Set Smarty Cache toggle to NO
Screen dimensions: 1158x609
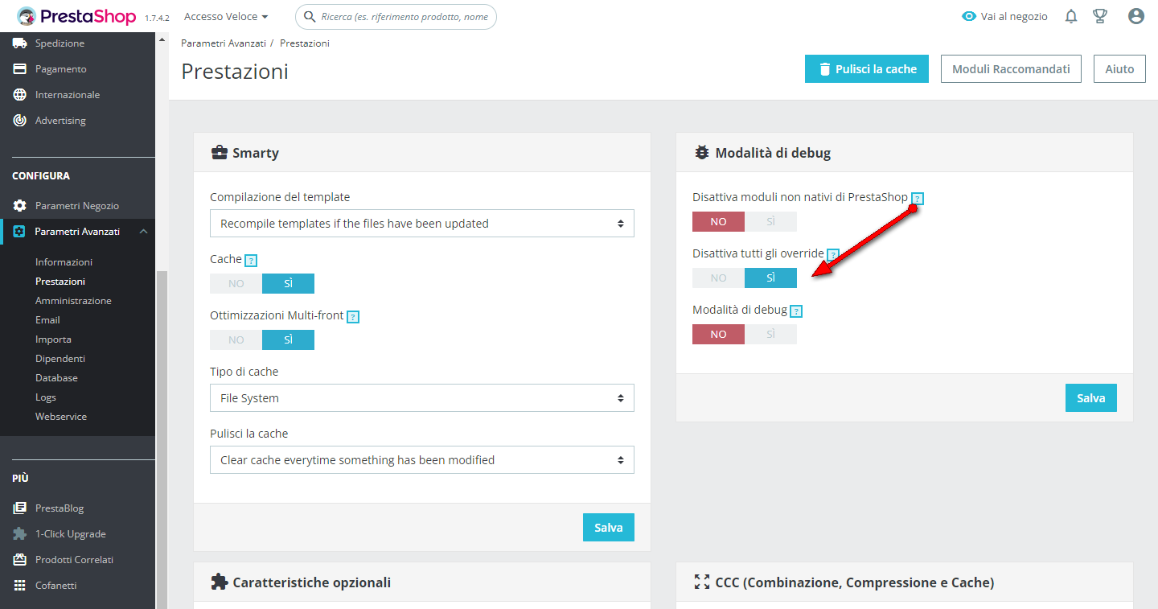click(x=236, y=284)
